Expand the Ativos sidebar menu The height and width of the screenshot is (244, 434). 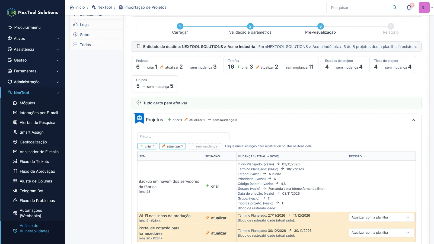[x=33, y=38]
